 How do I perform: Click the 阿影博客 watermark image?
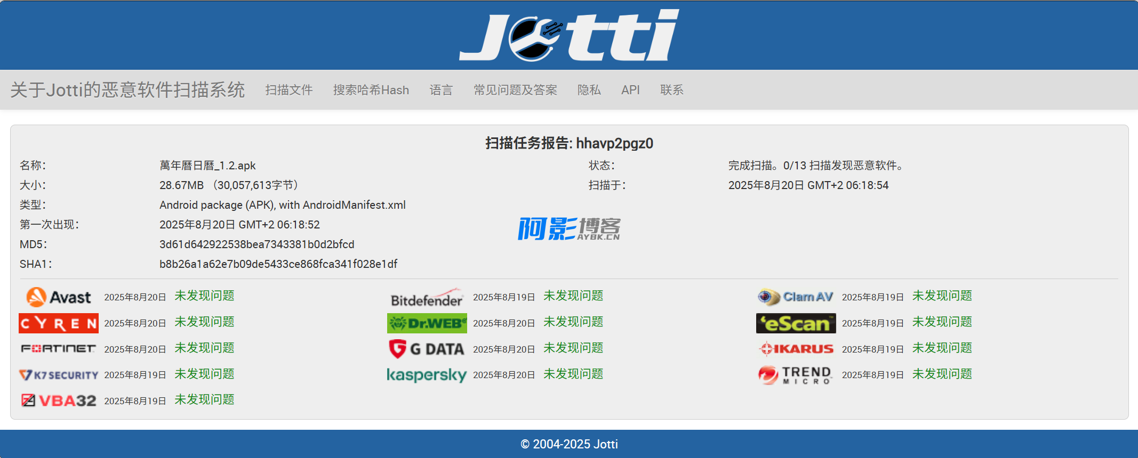pyautogui.click(x=569, y=229)
